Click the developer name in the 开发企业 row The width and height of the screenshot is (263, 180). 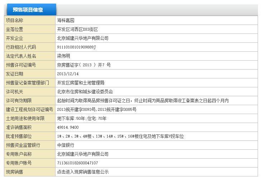tap(83, 38)
